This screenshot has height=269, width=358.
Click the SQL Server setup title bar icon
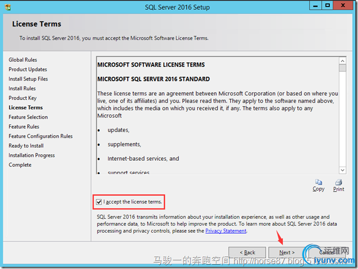coord(8,7)
